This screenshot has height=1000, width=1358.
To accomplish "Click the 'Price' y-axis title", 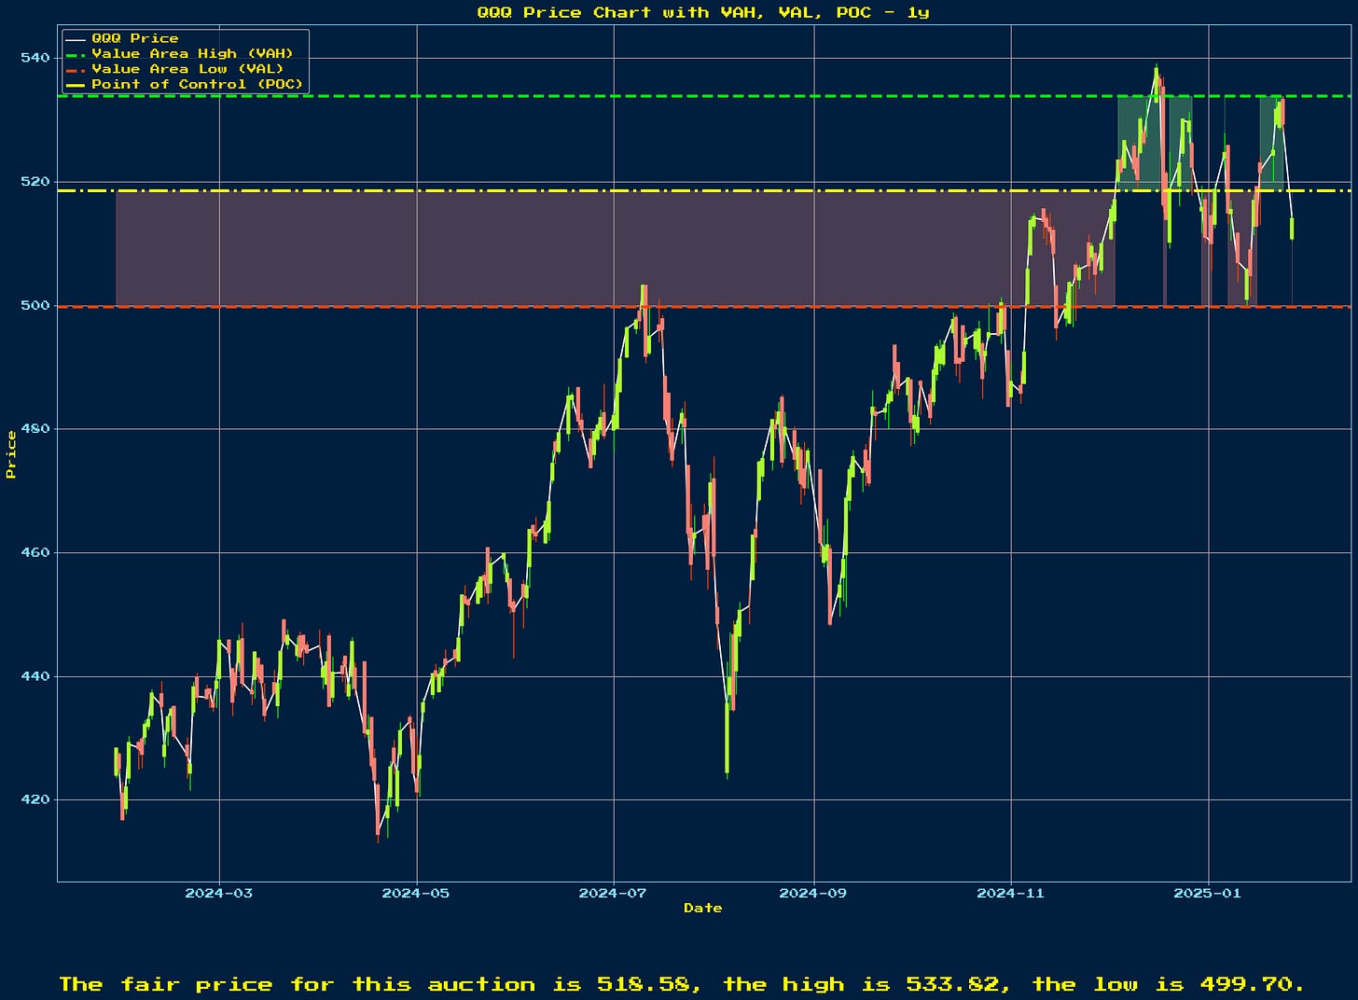I will point(11,454).
